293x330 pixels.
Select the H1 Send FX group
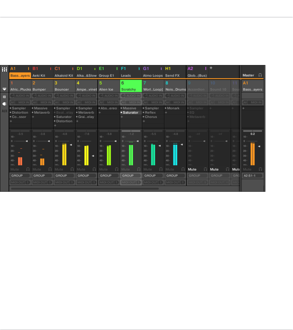point(175,72)
